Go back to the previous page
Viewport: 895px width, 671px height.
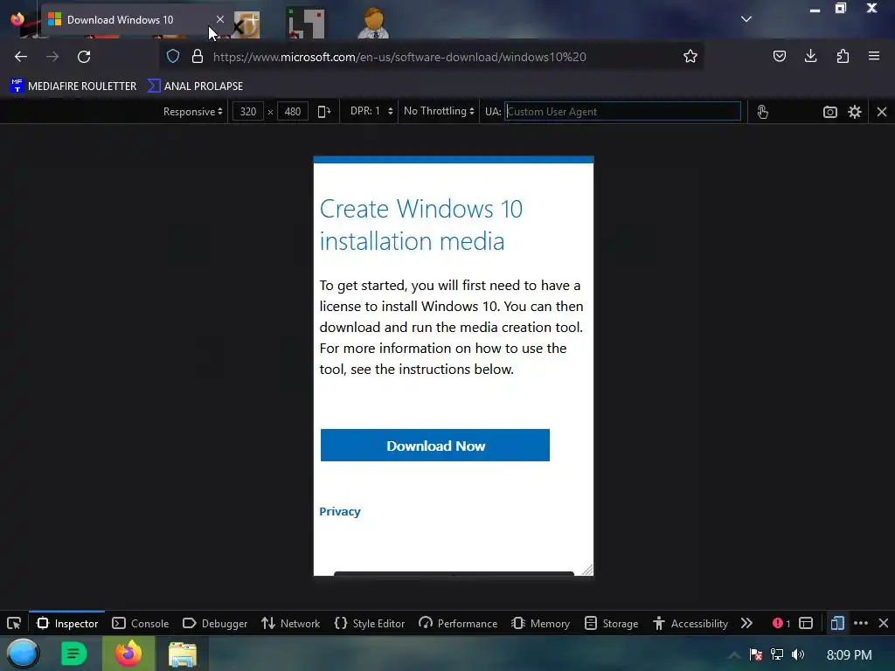coord(21,57)
